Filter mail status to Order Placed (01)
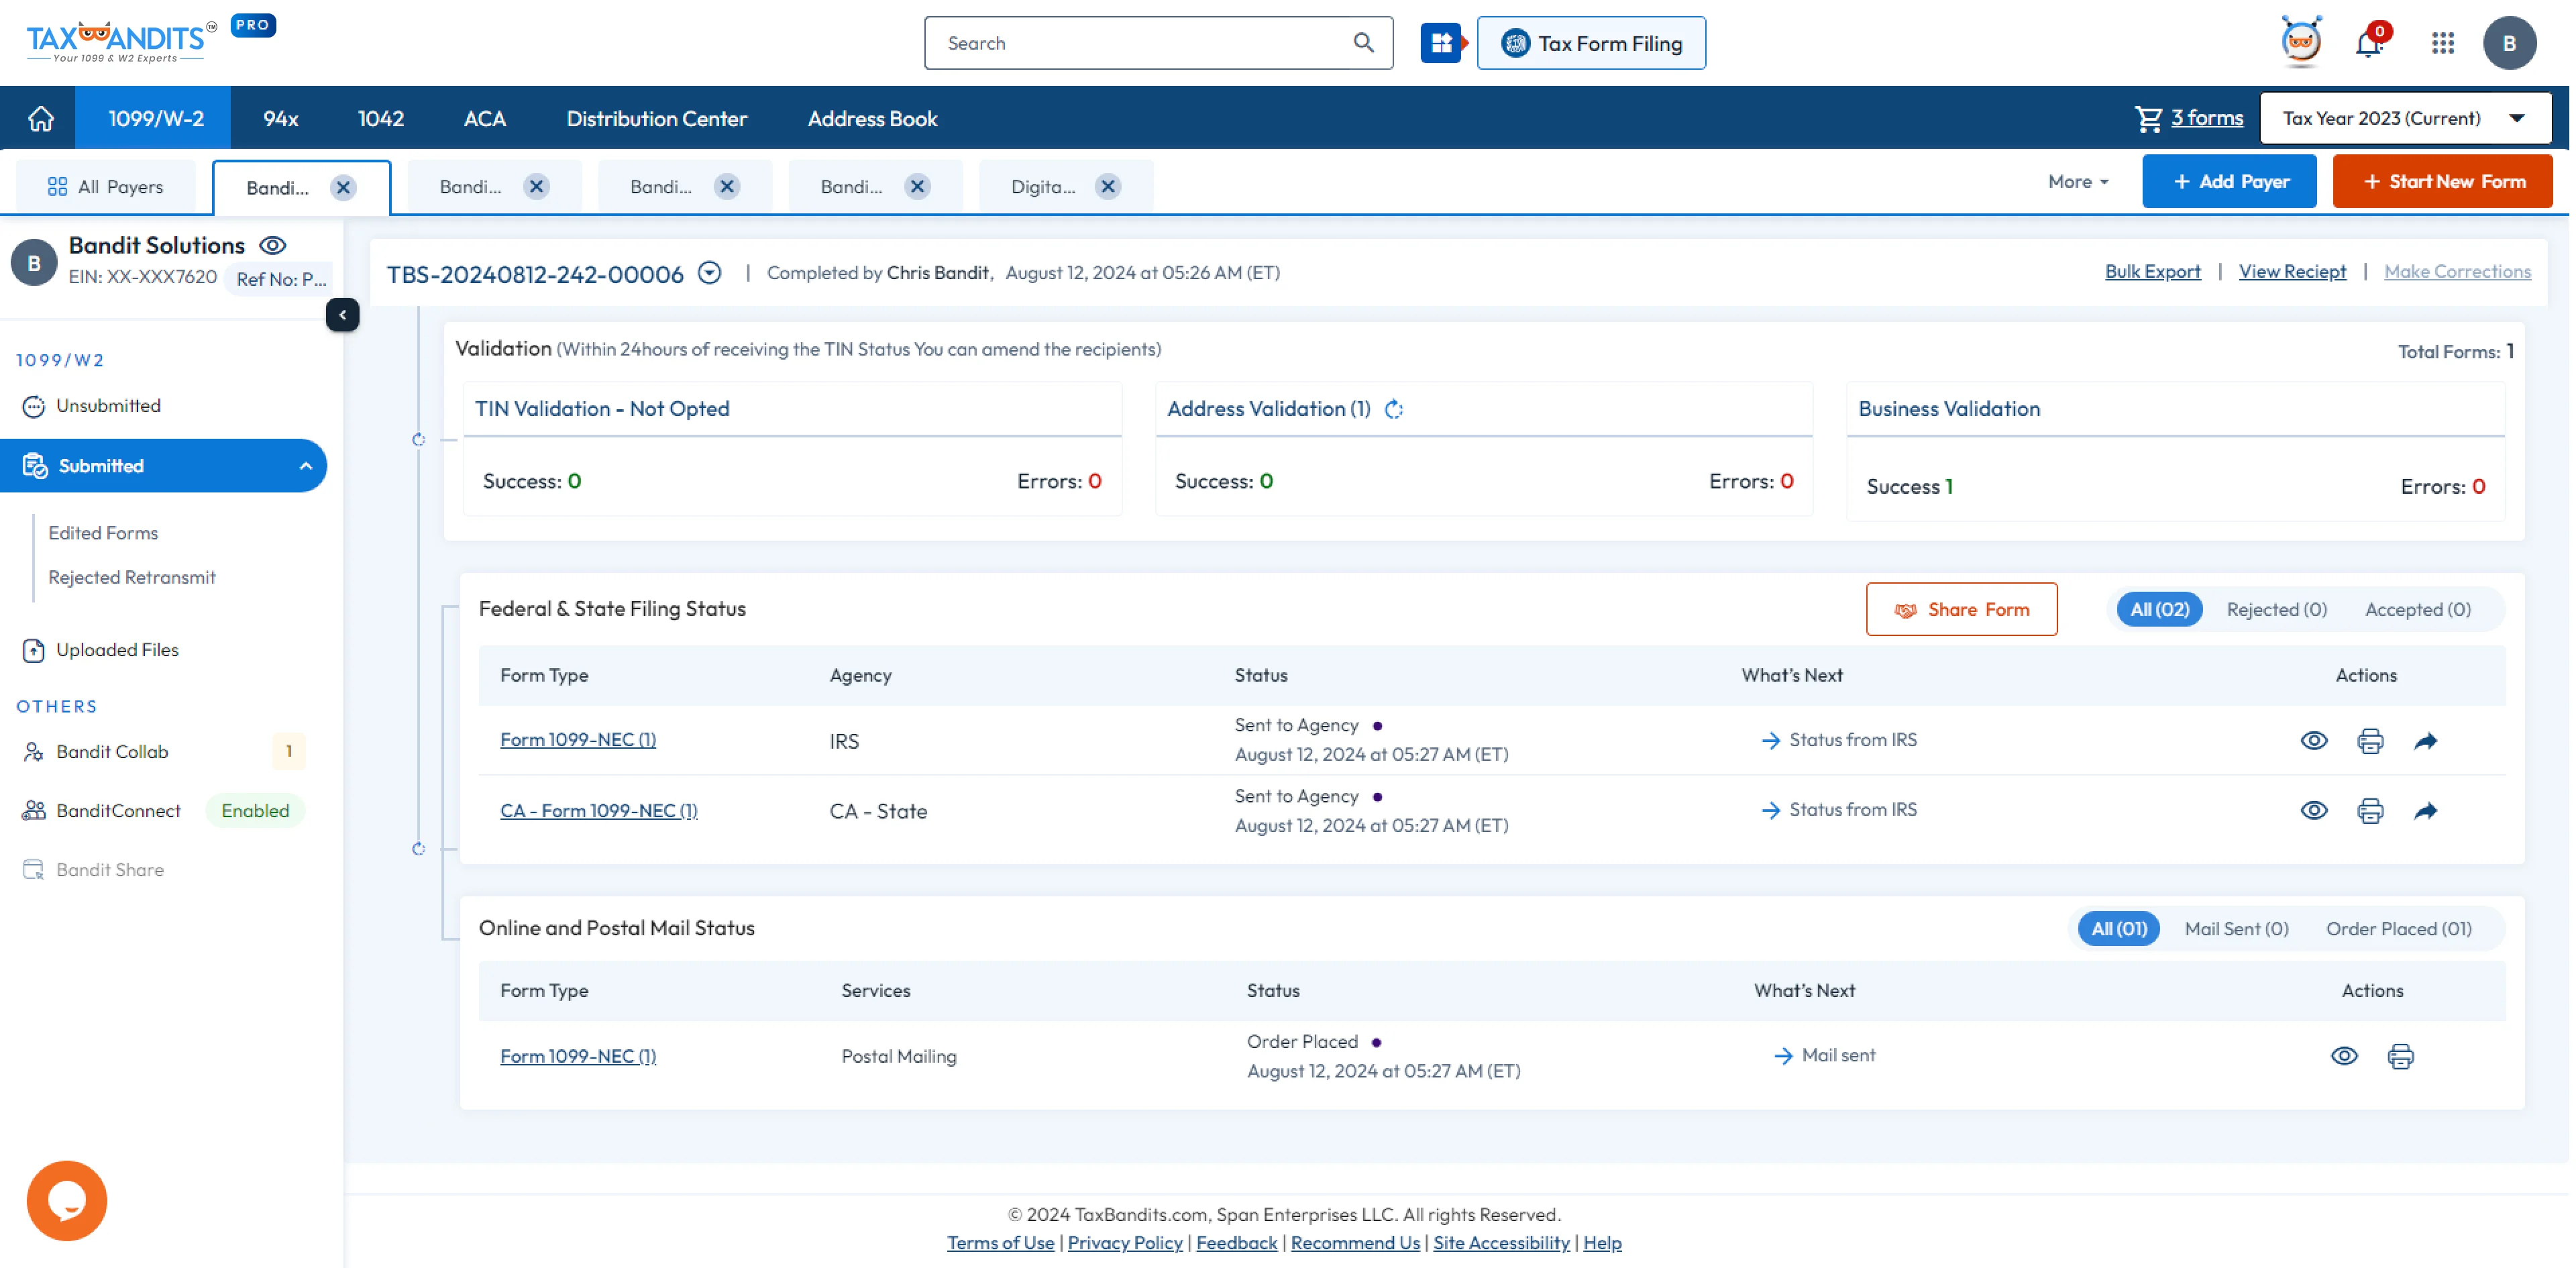 tap(2398, 929)
